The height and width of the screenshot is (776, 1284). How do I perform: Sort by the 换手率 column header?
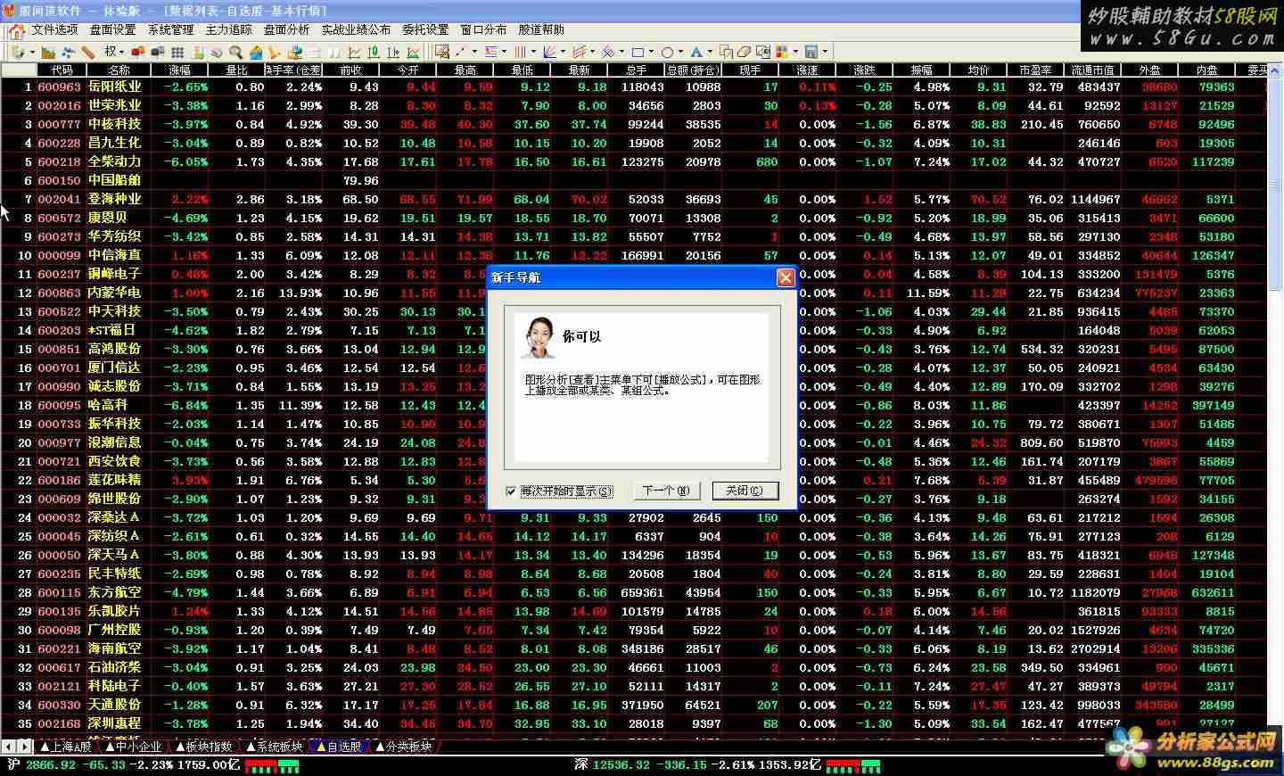point(294,70)
